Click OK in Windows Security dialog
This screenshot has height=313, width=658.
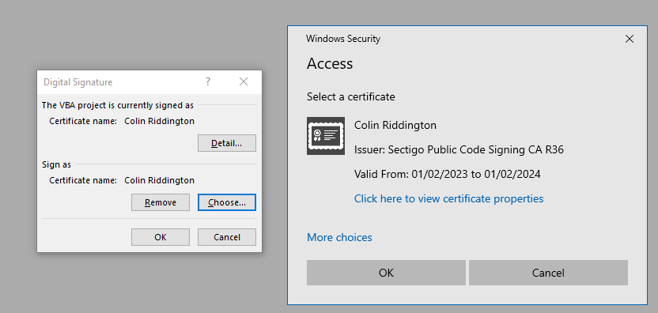pyautogui.click(x=386, y=273)
